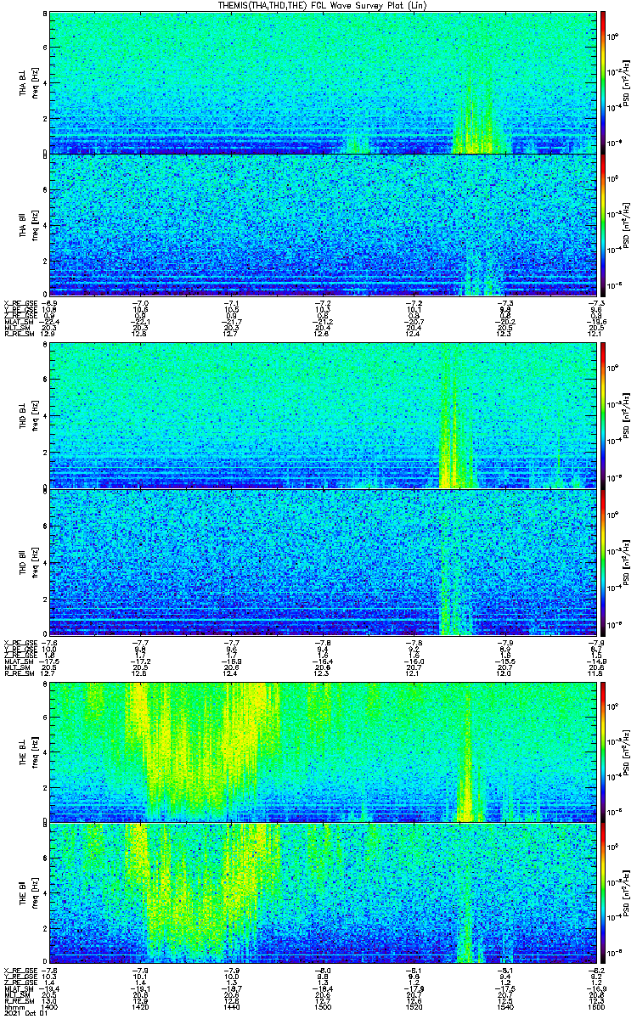Click the PSD color bar beside THE B-parallel
This screenshot has height=1019, width=637.
coord(603,892)
